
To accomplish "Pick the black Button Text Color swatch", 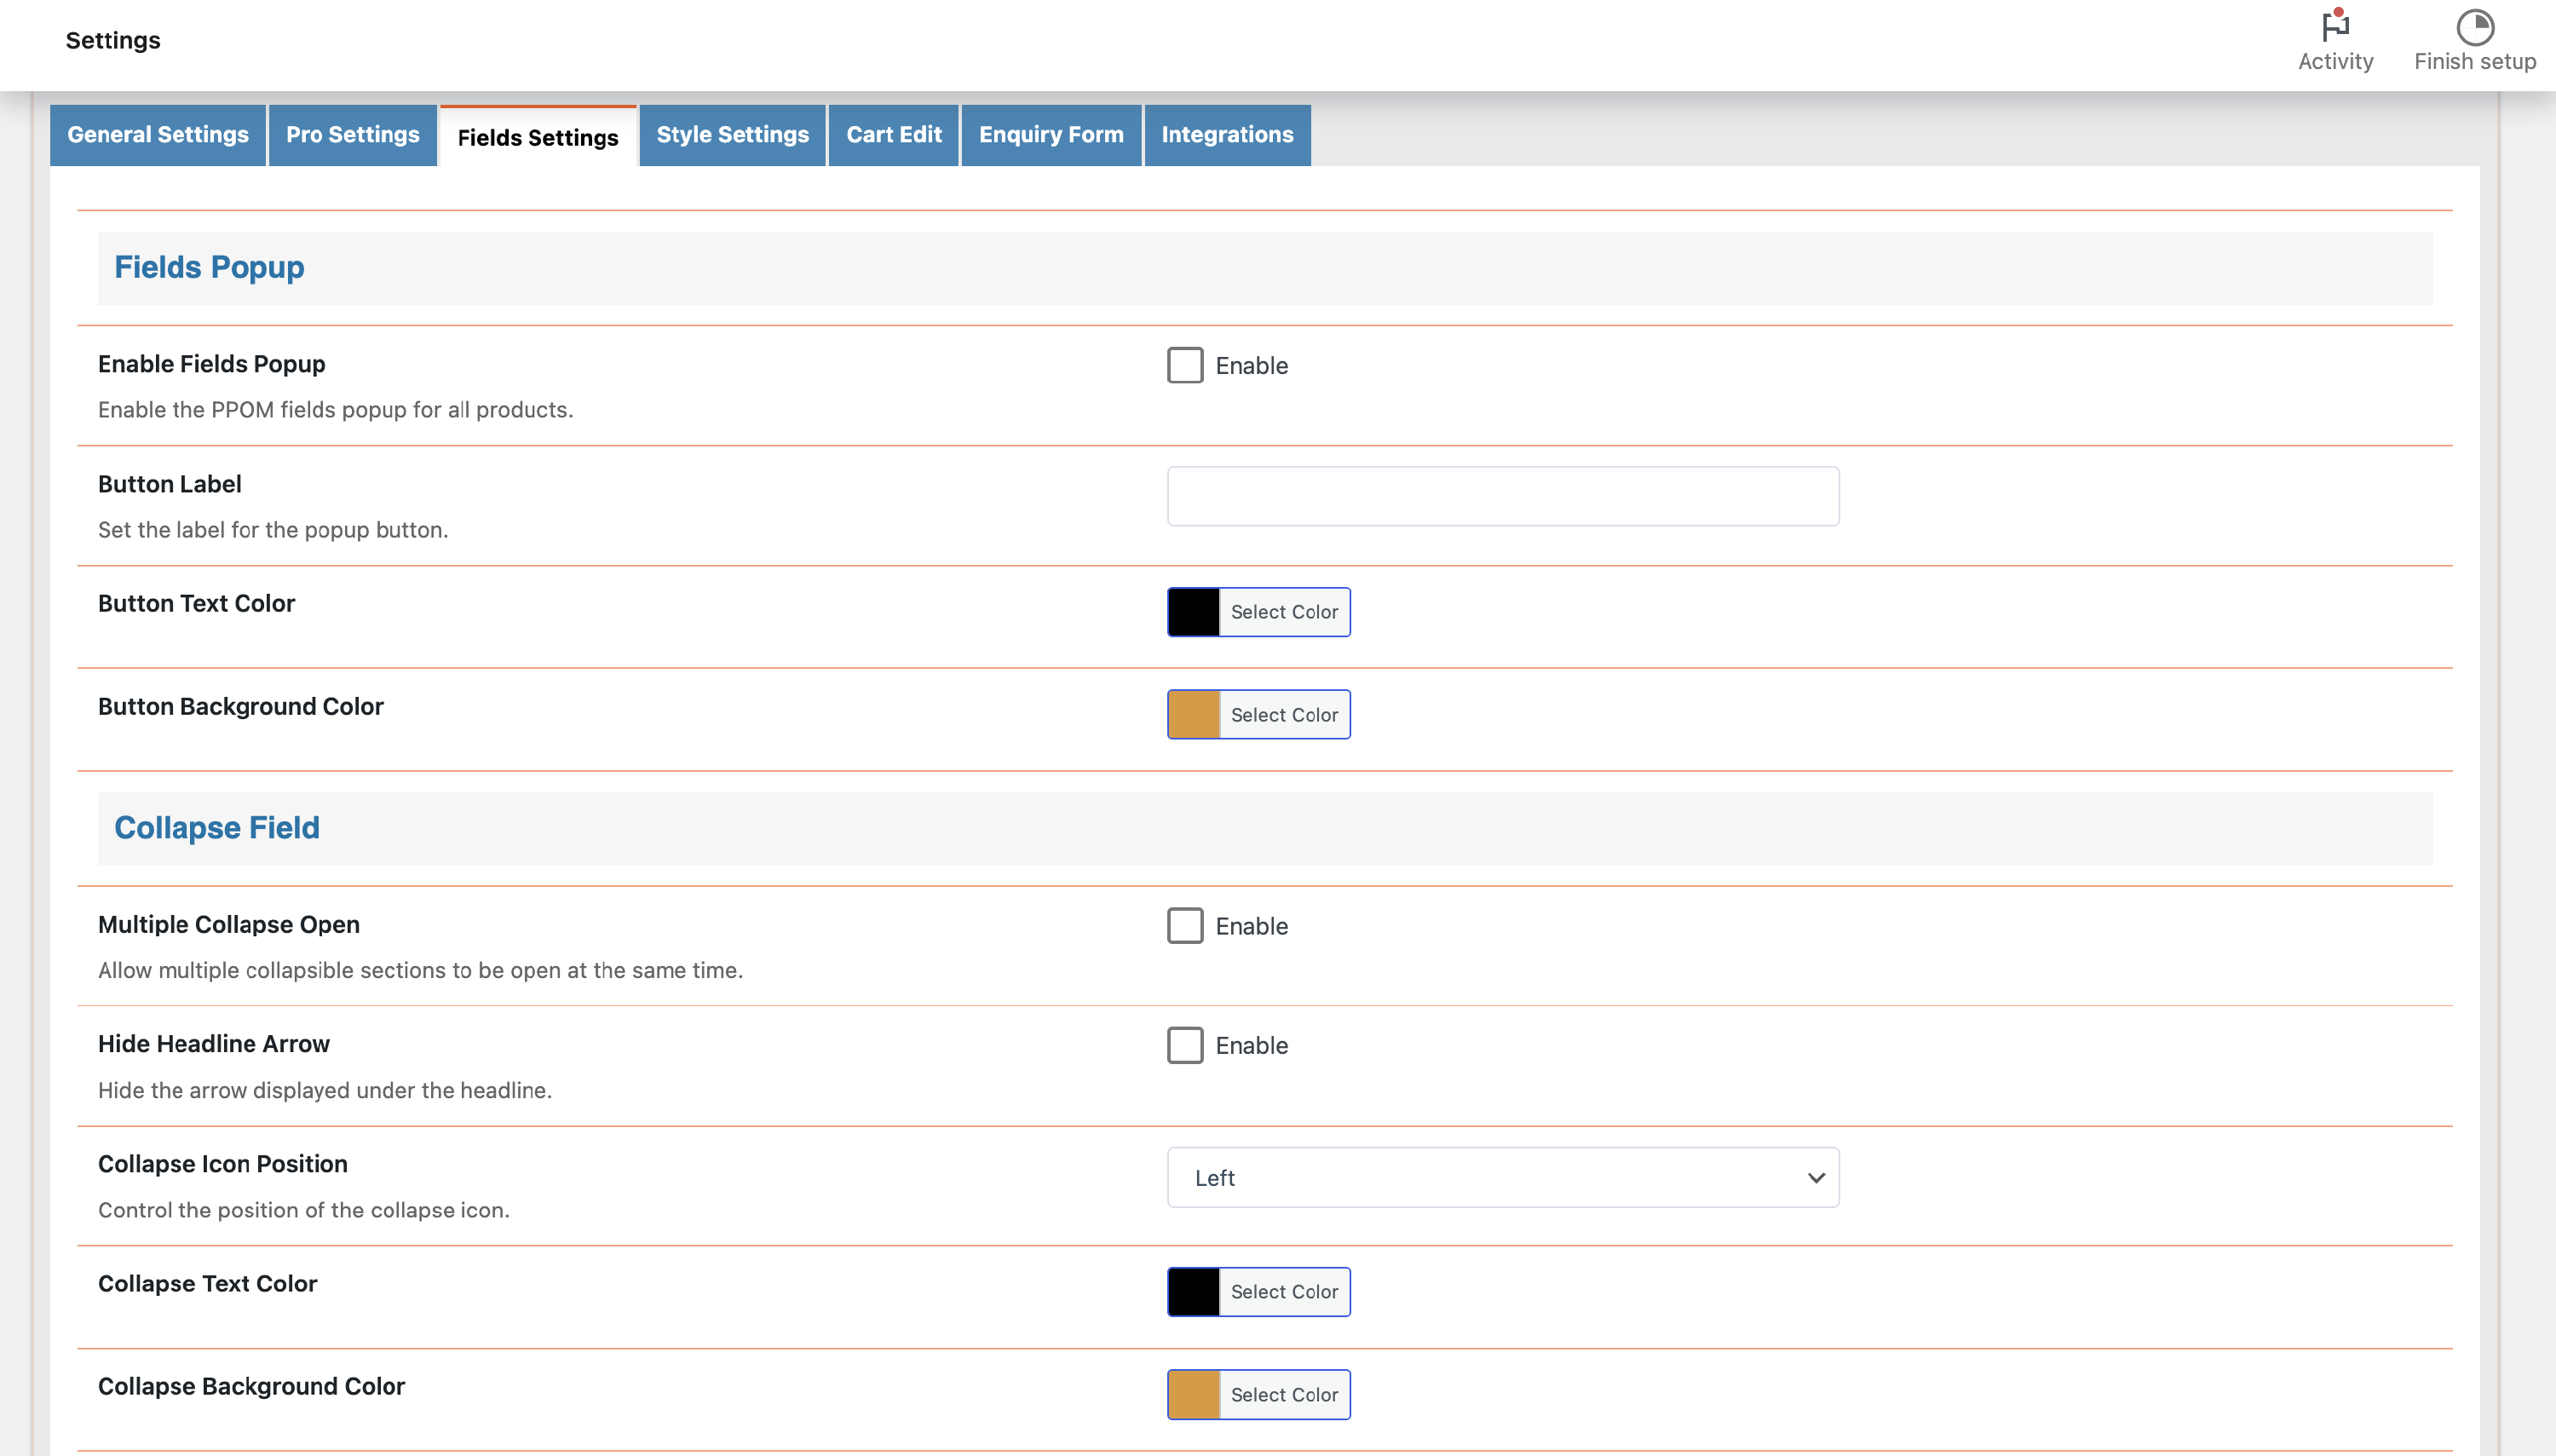I will click(x=1194, y=612).
